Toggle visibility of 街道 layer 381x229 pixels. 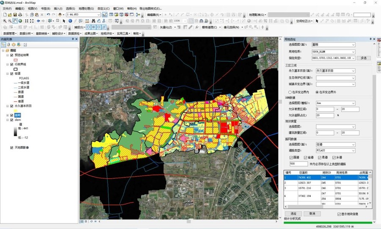point(12,74)
